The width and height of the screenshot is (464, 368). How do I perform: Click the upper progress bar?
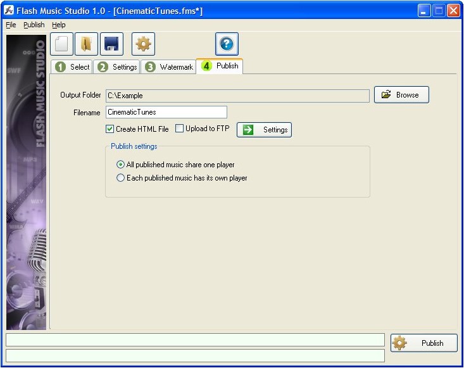coord(196,340)
